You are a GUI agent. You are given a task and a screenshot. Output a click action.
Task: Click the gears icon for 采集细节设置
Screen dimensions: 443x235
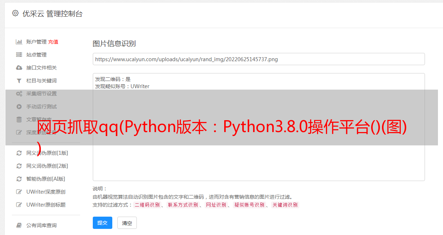pos(19,94)
